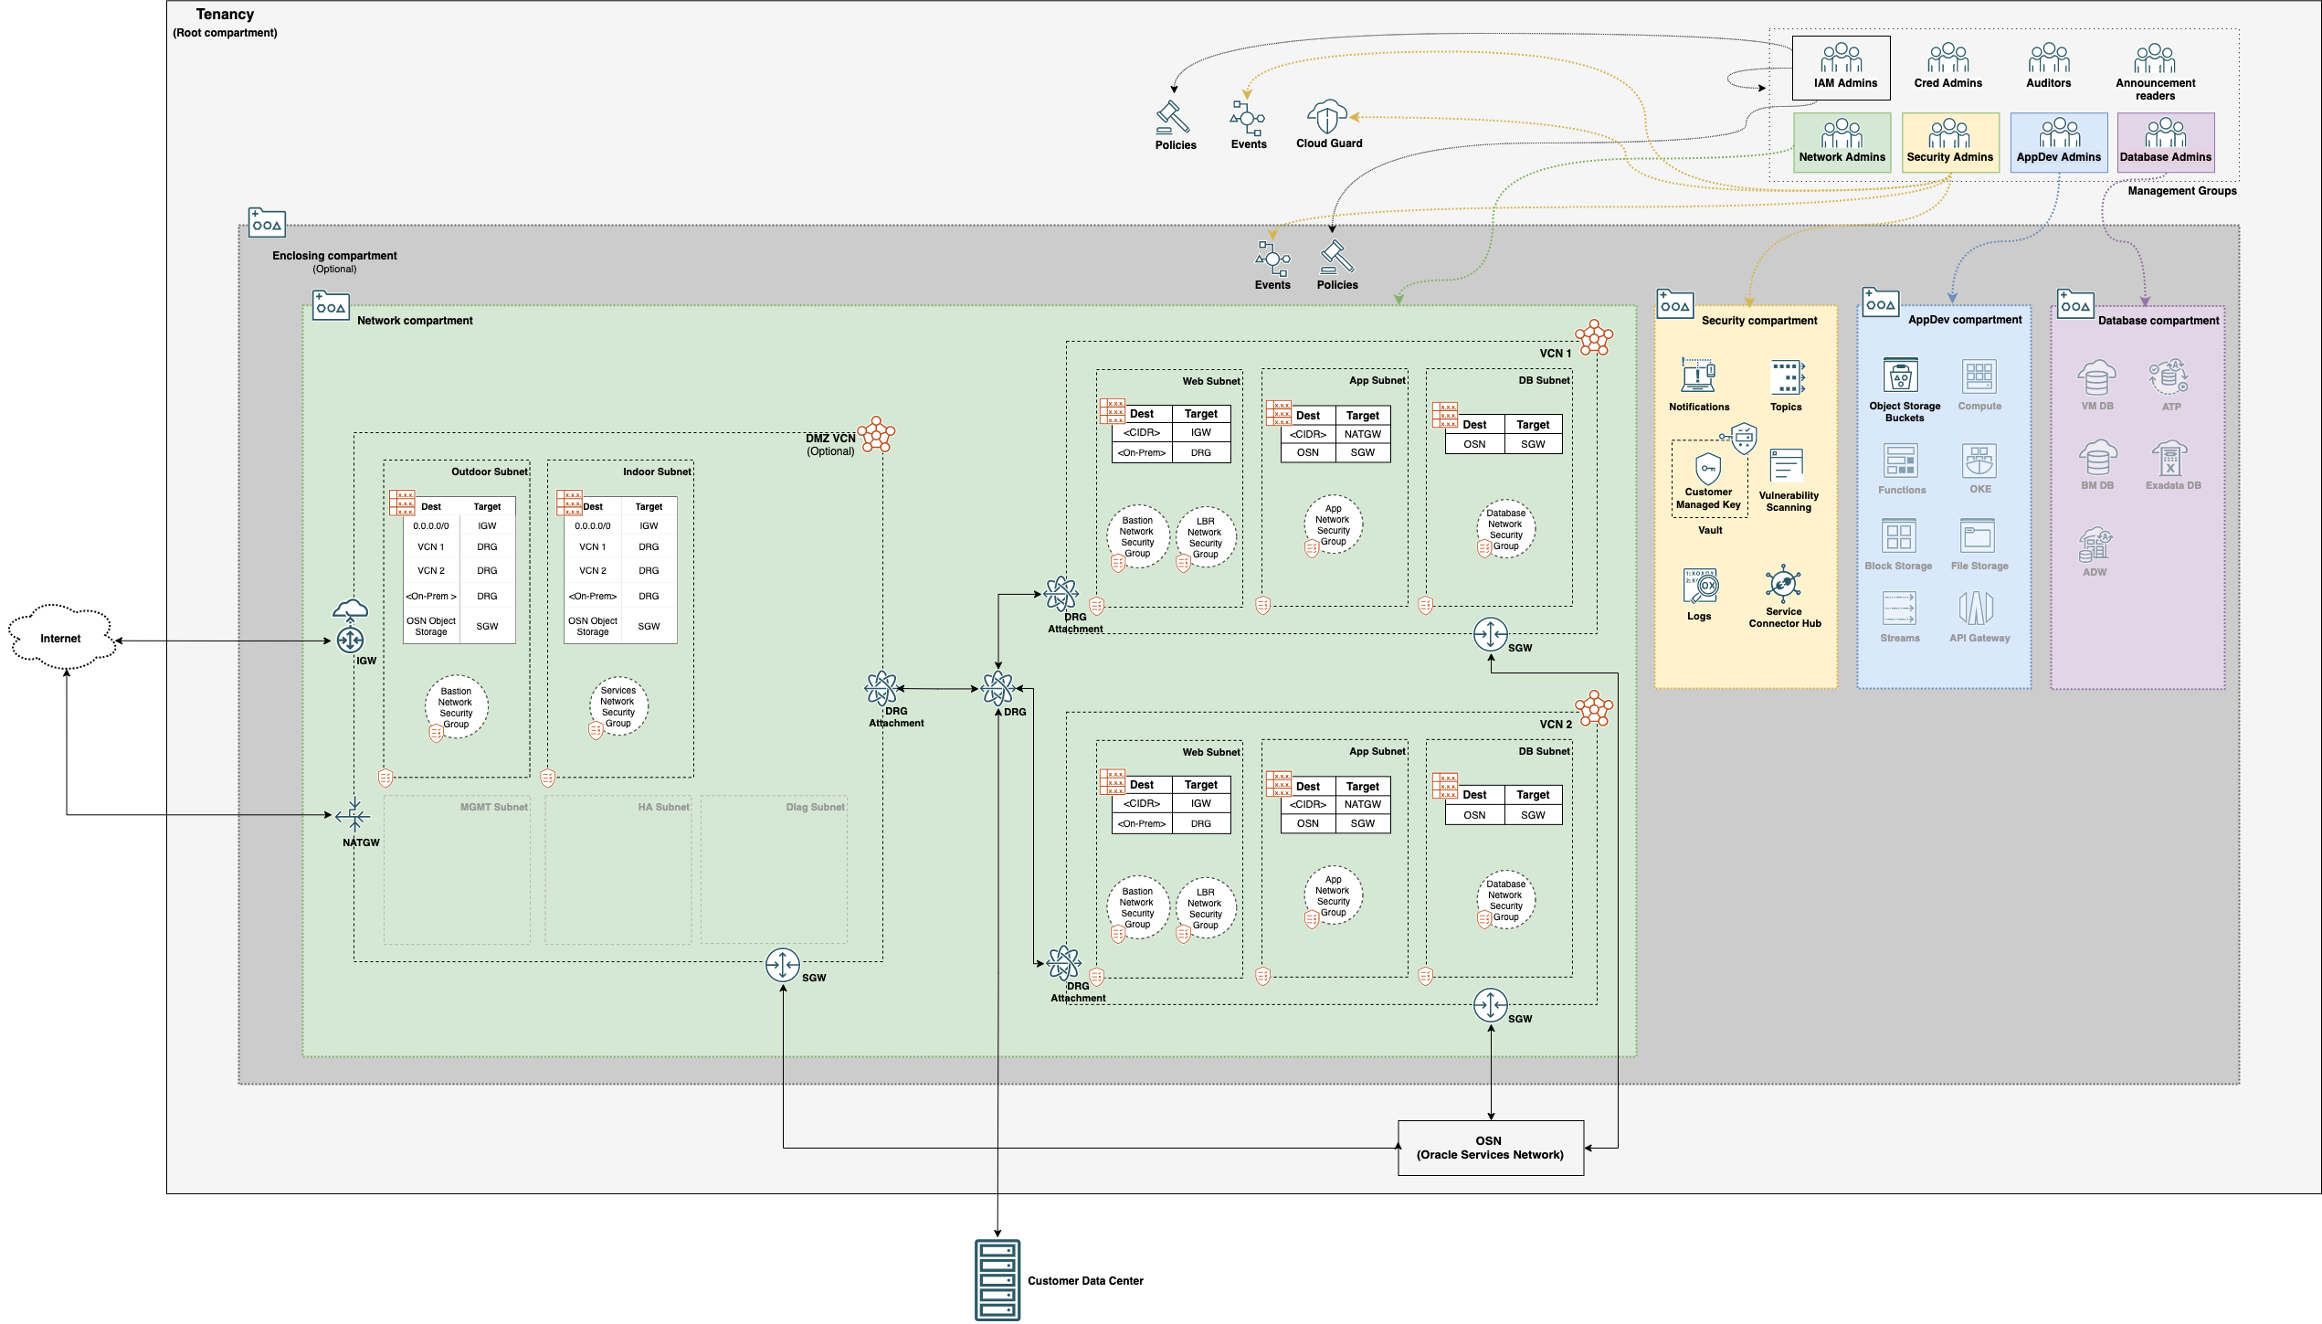Click the Vulnerability Scanning icon
The width and height of the screenshot is (2322, 1324).
[1786, 466]
